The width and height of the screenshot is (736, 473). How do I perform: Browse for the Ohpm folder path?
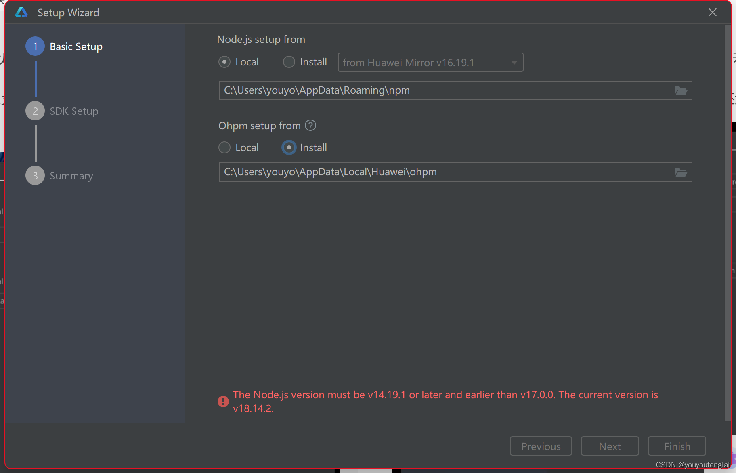point(681,172)
